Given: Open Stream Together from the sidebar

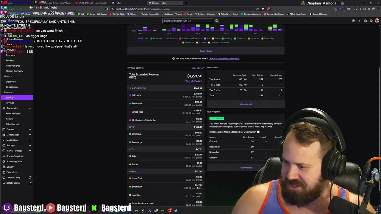Looking at the screenshot, I should [15, 156].
